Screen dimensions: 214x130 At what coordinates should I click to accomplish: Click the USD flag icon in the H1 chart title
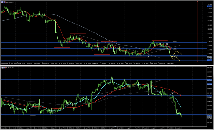coord(5,68)
